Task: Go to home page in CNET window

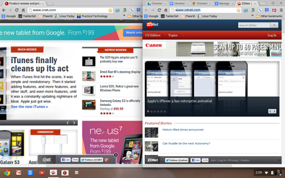Action: click(23, 10)
